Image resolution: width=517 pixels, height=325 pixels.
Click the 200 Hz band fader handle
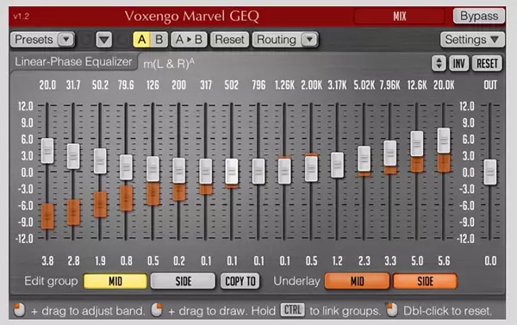[x=179, y=171]
